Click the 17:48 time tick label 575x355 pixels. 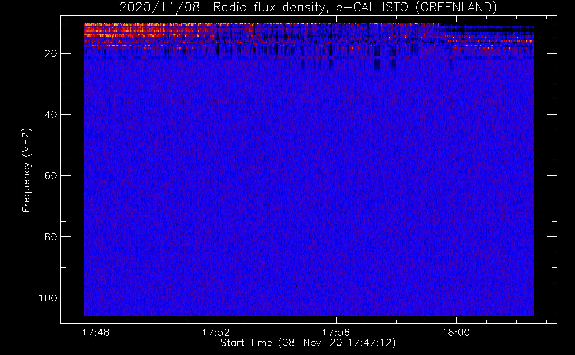(x=96, y=333)
